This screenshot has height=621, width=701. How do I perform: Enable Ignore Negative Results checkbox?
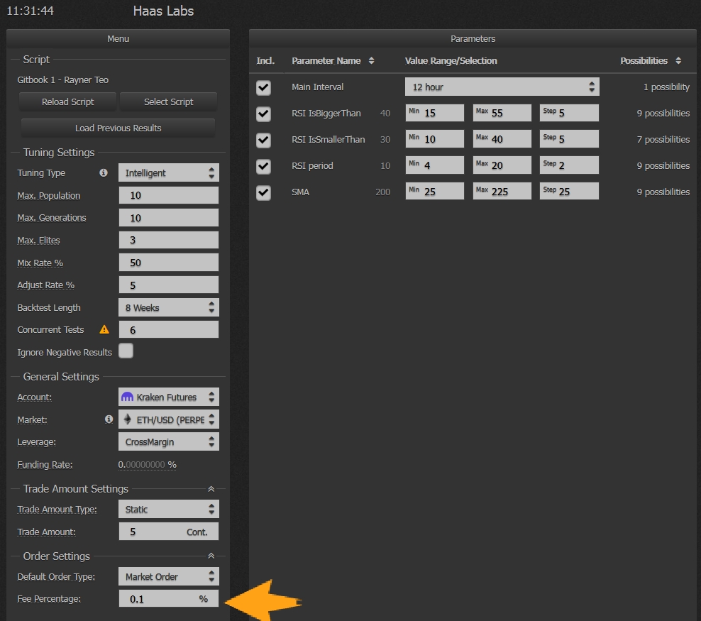pyautogui.click(x=126, y=351)
